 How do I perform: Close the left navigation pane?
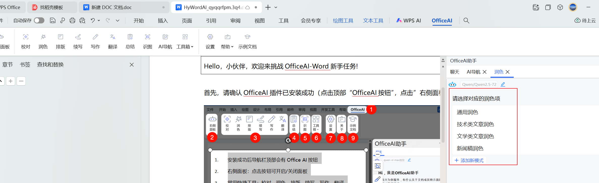(132, 65)
